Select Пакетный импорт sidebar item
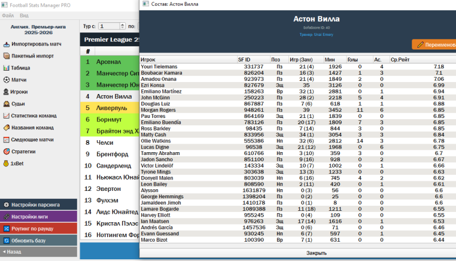Screen dimensions: 456x261 [x=32, y=56]
